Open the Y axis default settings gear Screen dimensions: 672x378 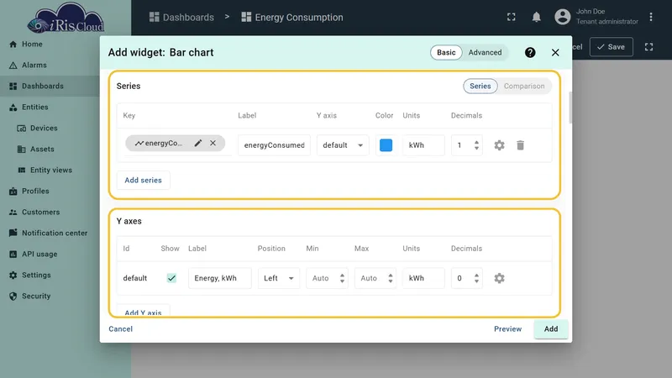(499, 278)
